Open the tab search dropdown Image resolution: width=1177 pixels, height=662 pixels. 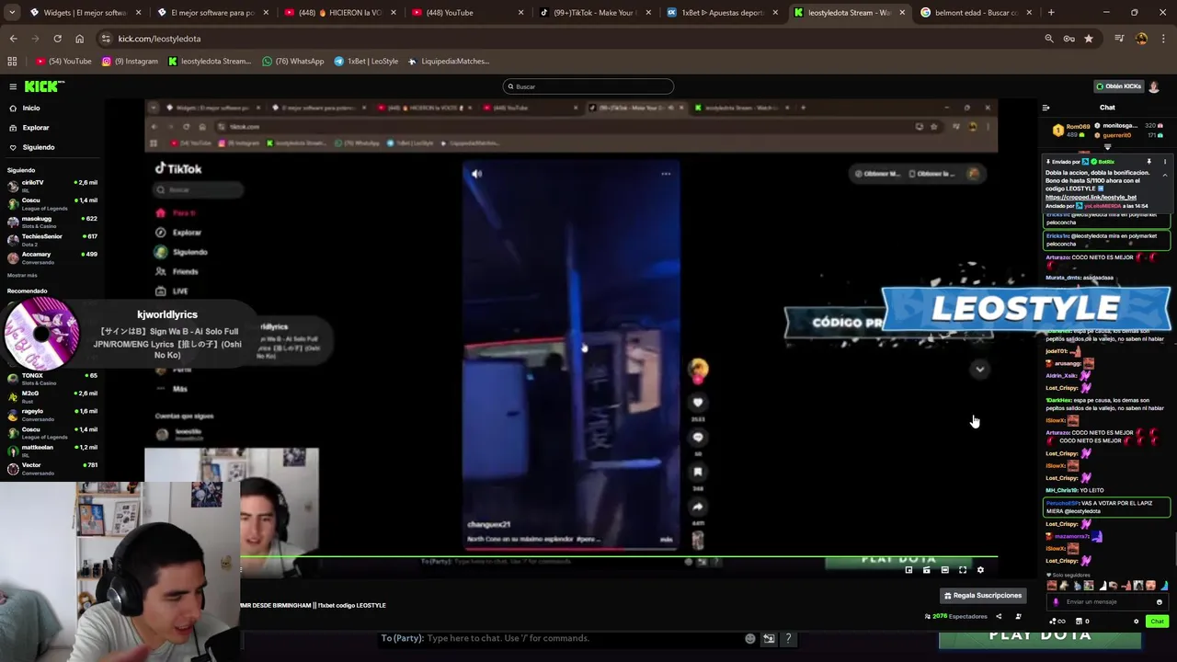pyautogui.click(x=12, y=13)
